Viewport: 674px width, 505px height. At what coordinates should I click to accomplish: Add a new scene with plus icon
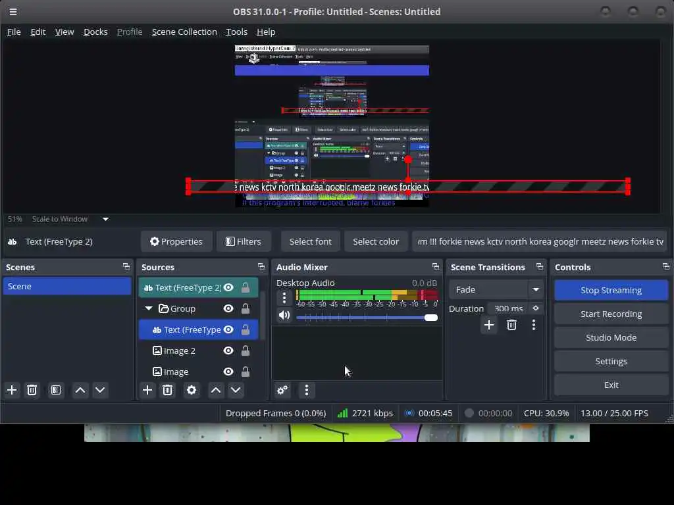coord(12,390)
